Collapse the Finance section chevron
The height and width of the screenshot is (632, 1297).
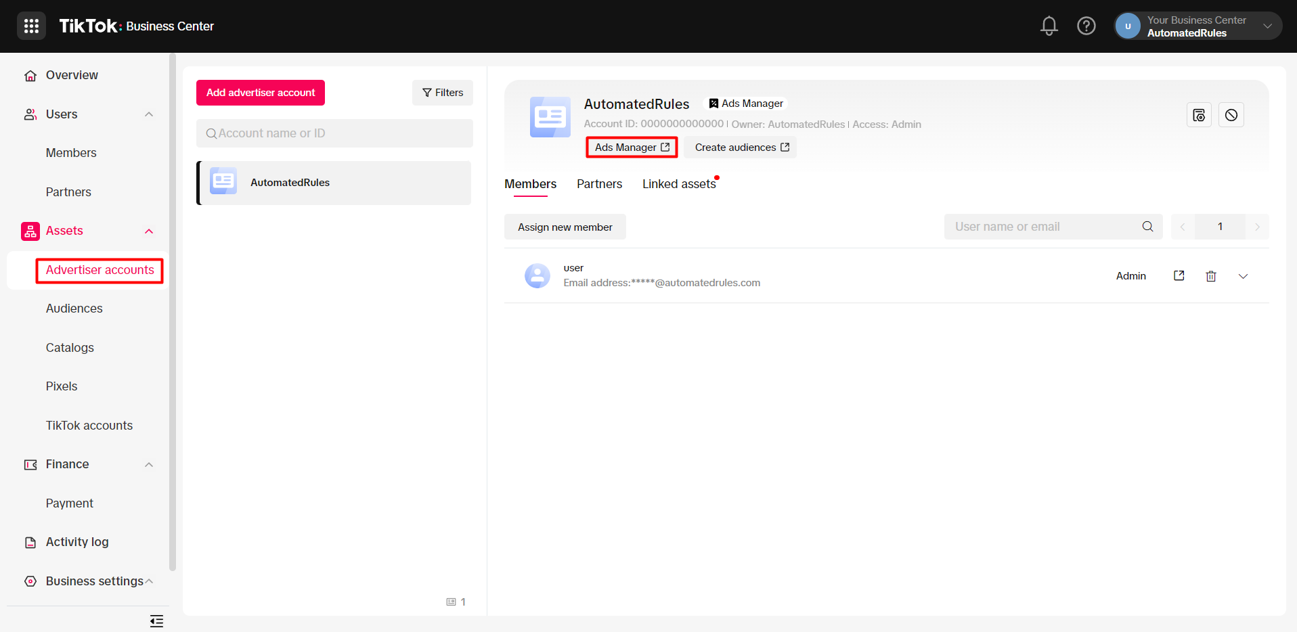pyautogui.click(x=149, y=465)
